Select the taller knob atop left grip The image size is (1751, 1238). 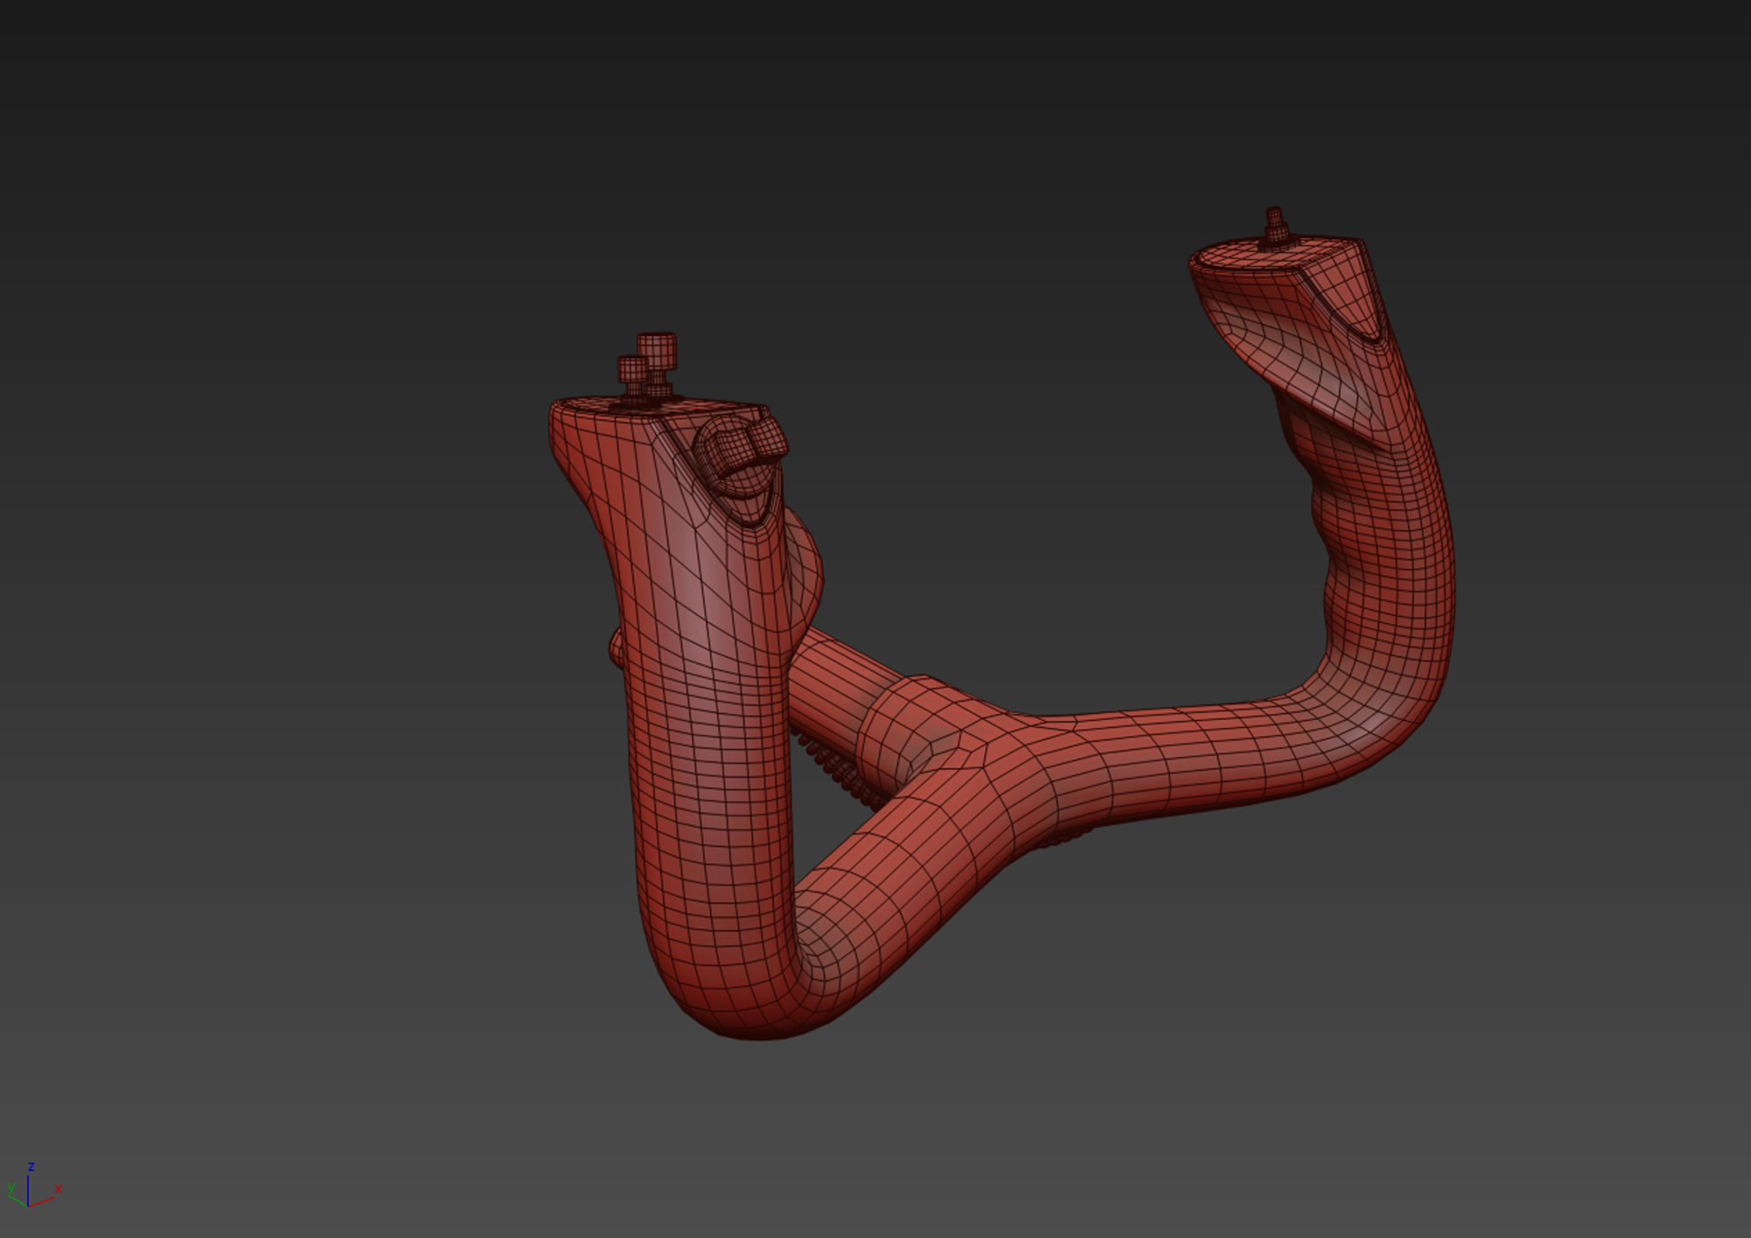pos(657,352)
